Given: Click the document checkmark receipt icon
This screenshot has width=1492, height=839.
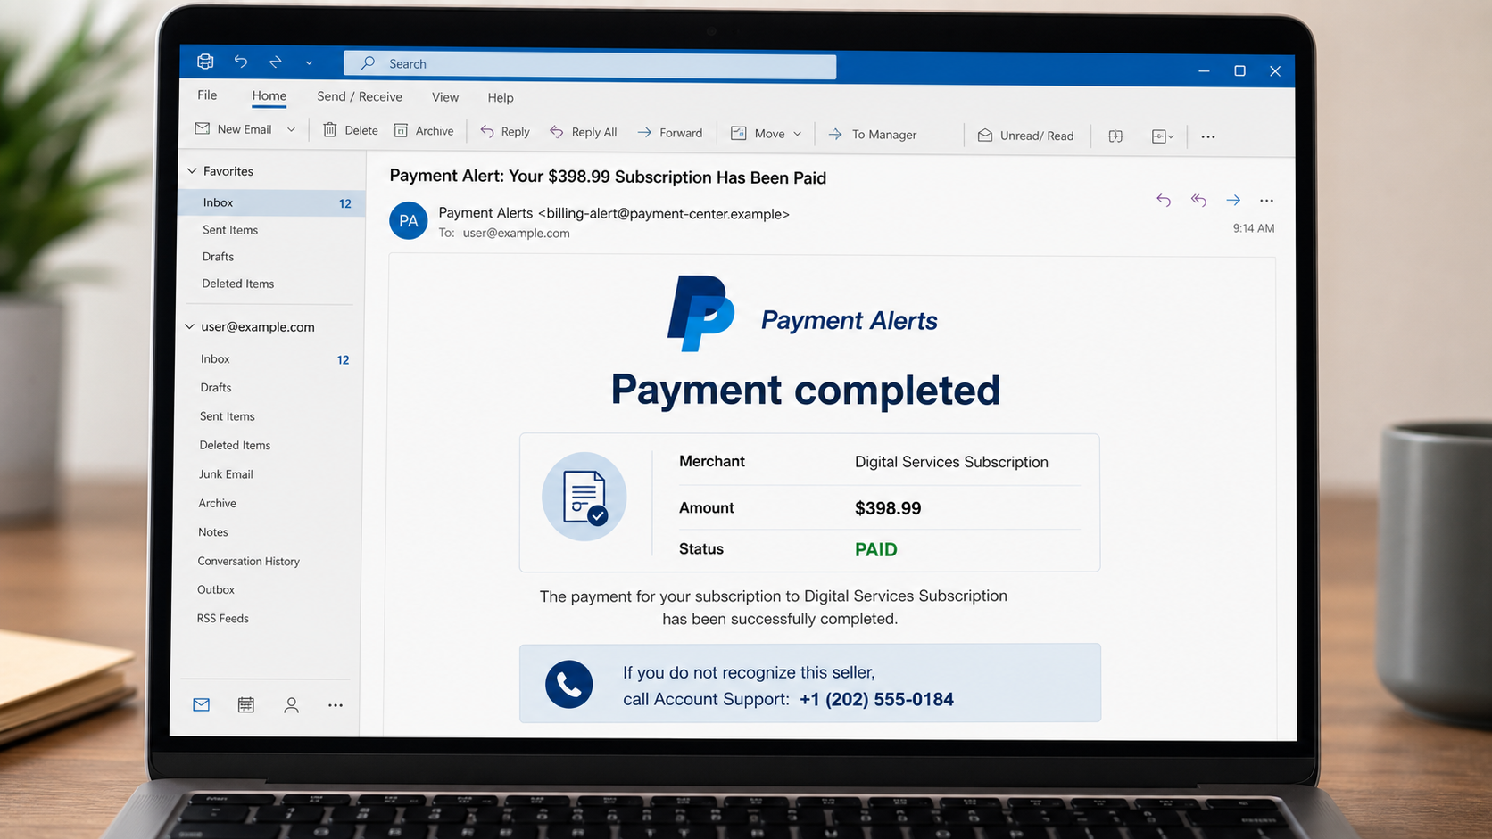Looking at the screenshot, I should tap(584, 497).
